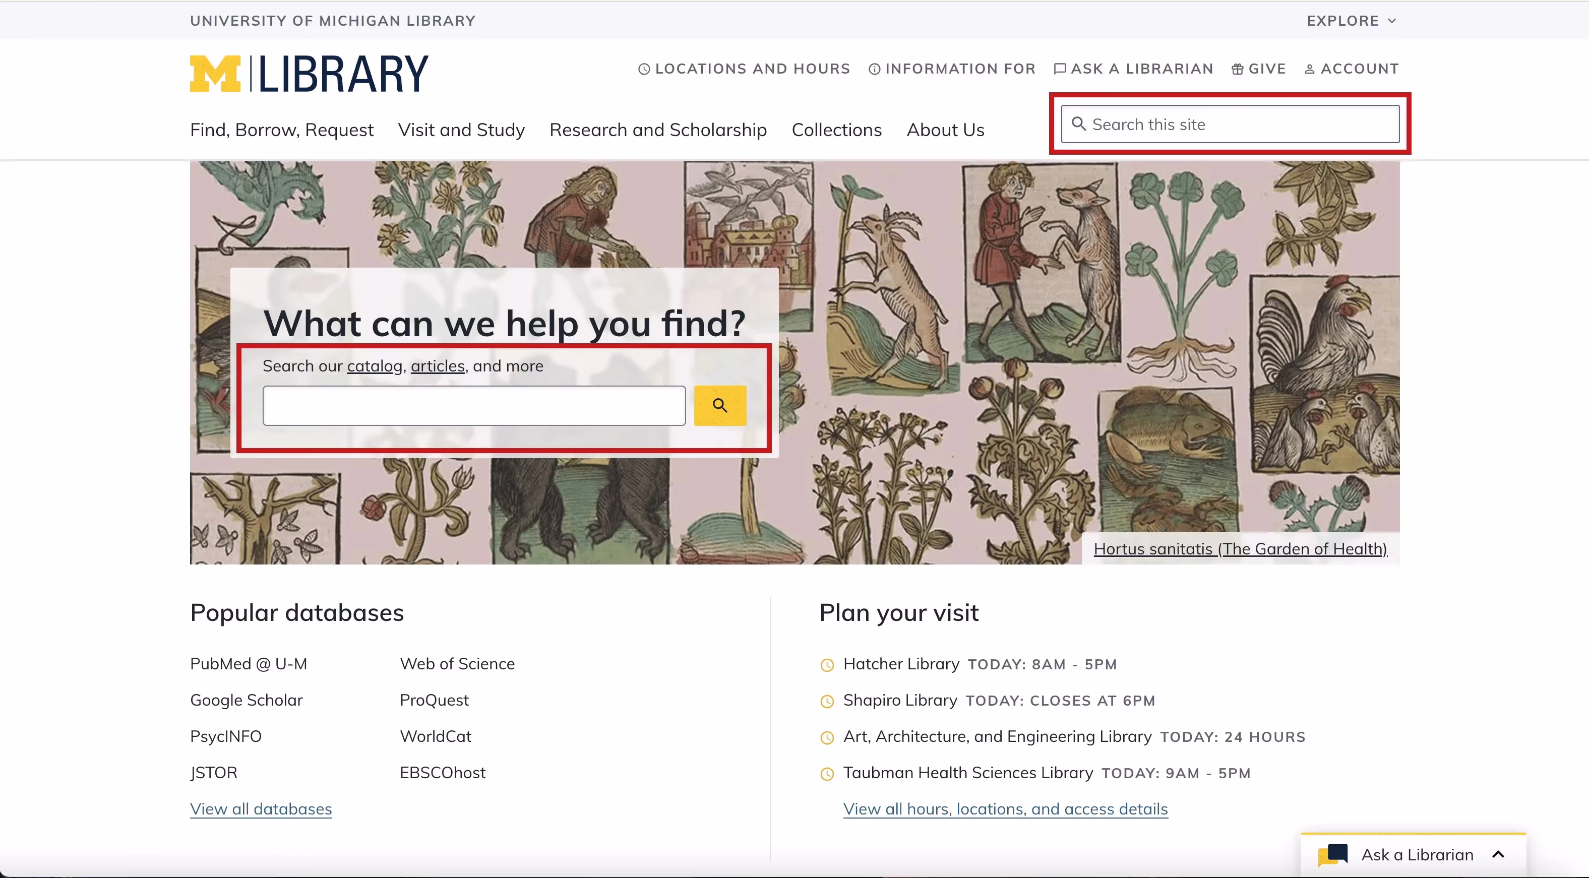Expand the Explore dropdown
This screenshot has width=1589, height=878.
pyautogui.click(x=1351, y=21)
